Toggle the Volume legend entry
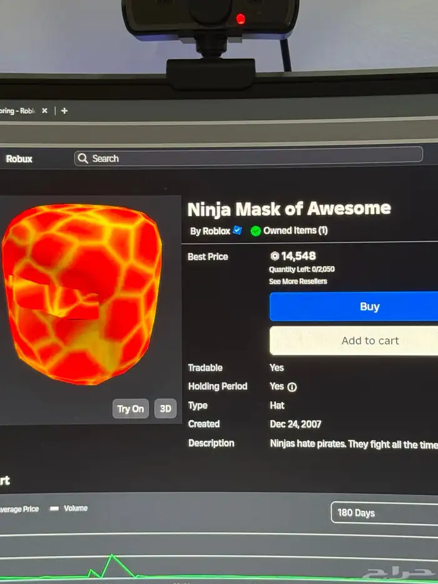 click(x=69, y=508)
